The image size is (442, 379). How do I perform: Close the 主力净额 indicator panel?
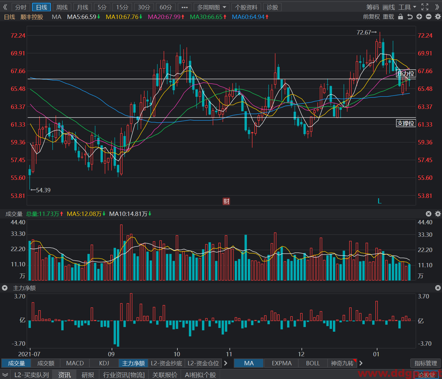tap(438, 288)
